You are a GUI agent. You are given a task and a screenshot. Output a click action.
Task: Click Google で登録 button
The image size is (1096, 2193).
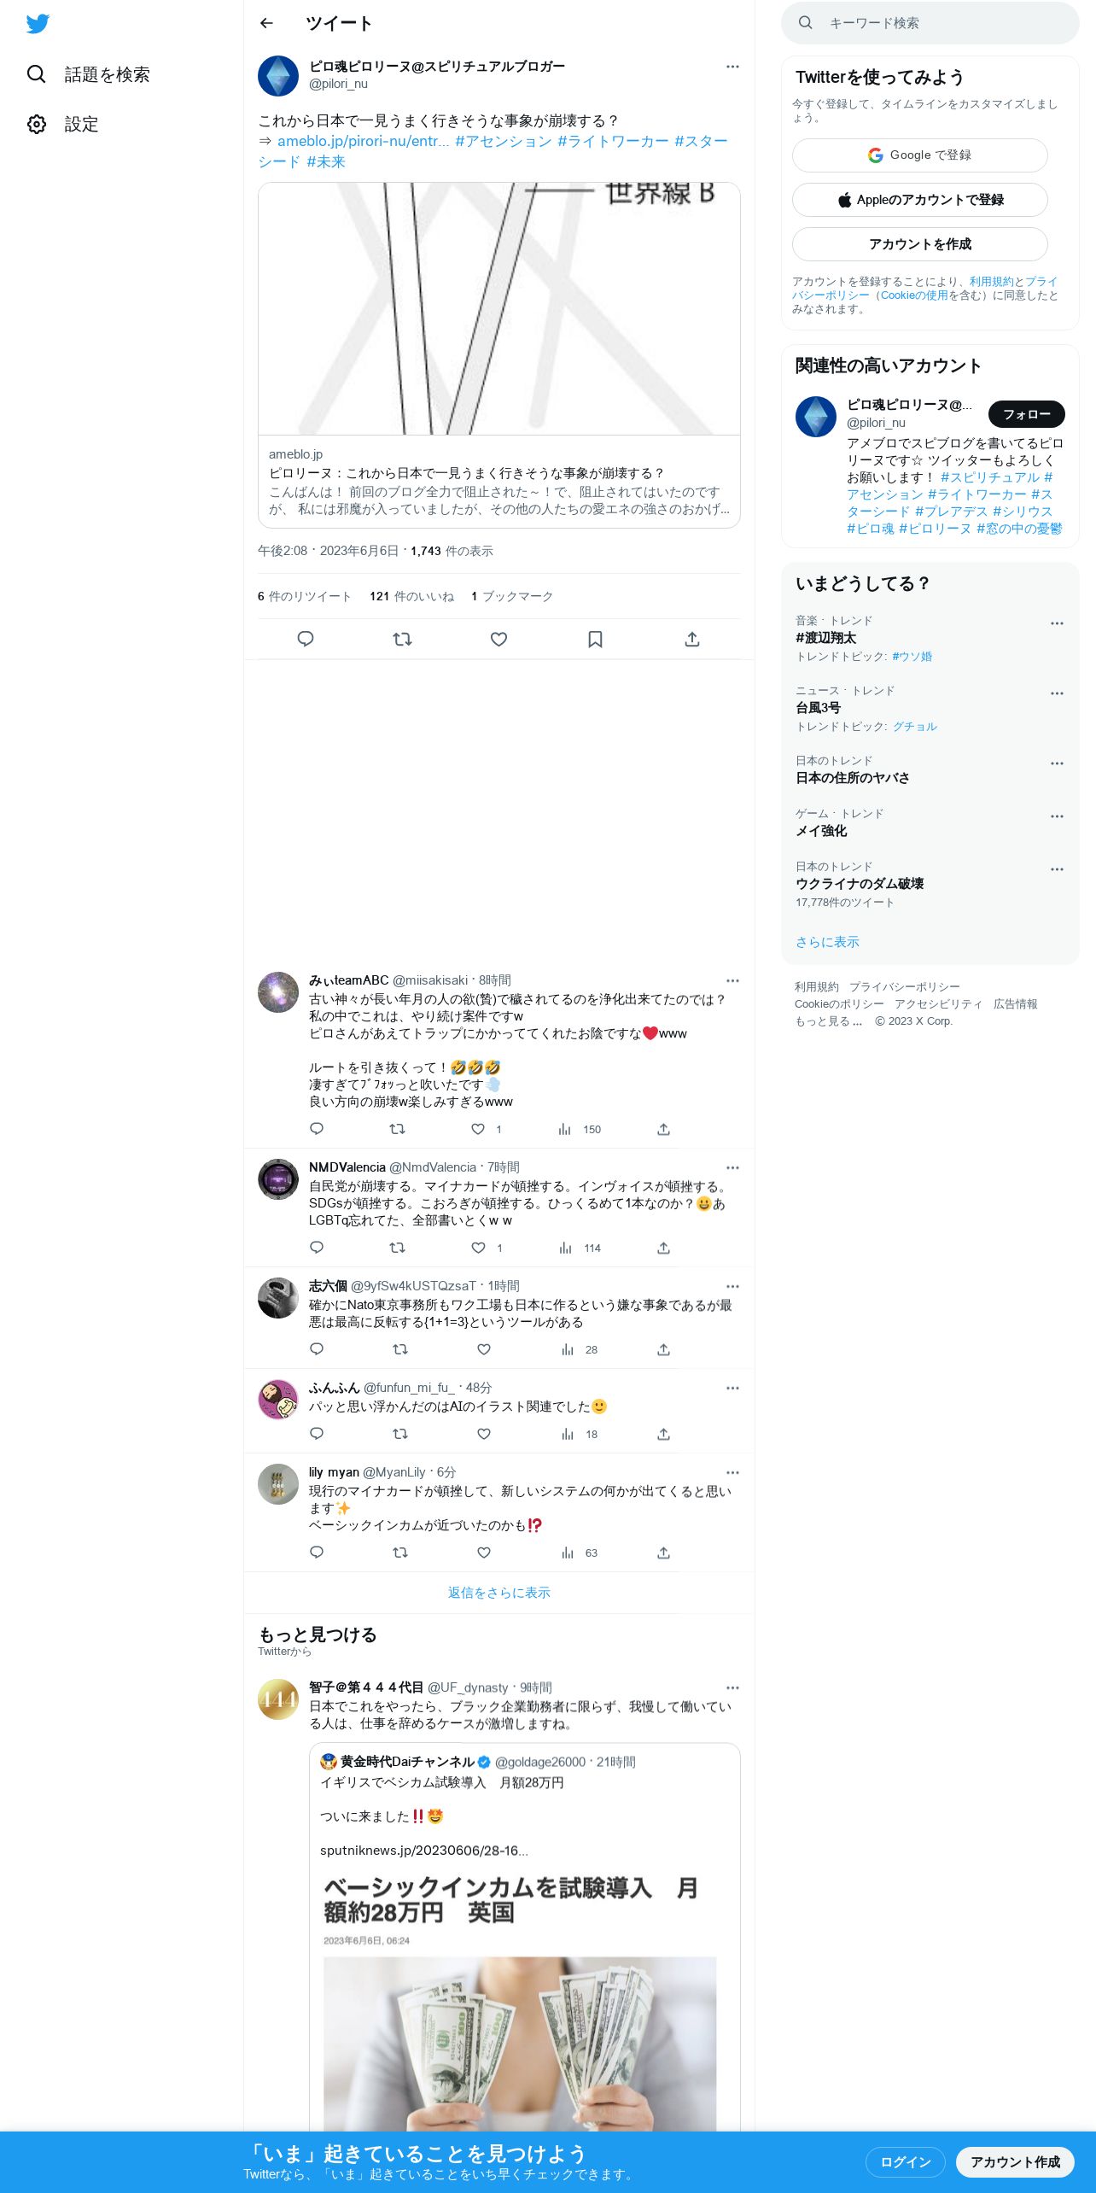coord(919,155)
